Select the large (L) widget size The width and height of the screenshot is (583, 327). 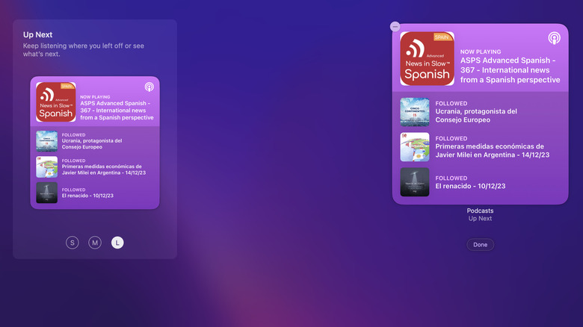[x=117, y=242]
